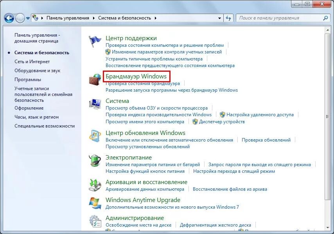Open Специальные возможности category
The width and height of the screenshot is (334, 234).
pyautogui.click(x=45, y=126)
